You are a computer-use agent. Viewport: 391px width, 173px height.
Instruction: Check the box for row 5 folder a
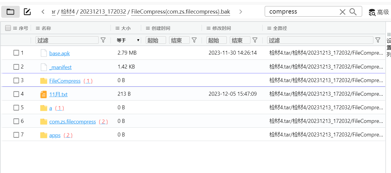point(16,107)
